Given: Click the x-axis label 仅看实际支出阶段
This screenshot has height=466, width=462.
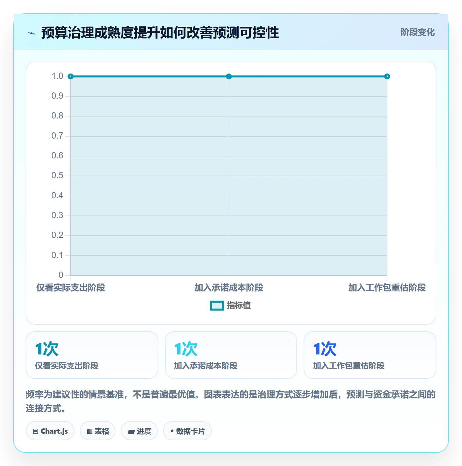Looking at the screenshot, I should point(71,288).
